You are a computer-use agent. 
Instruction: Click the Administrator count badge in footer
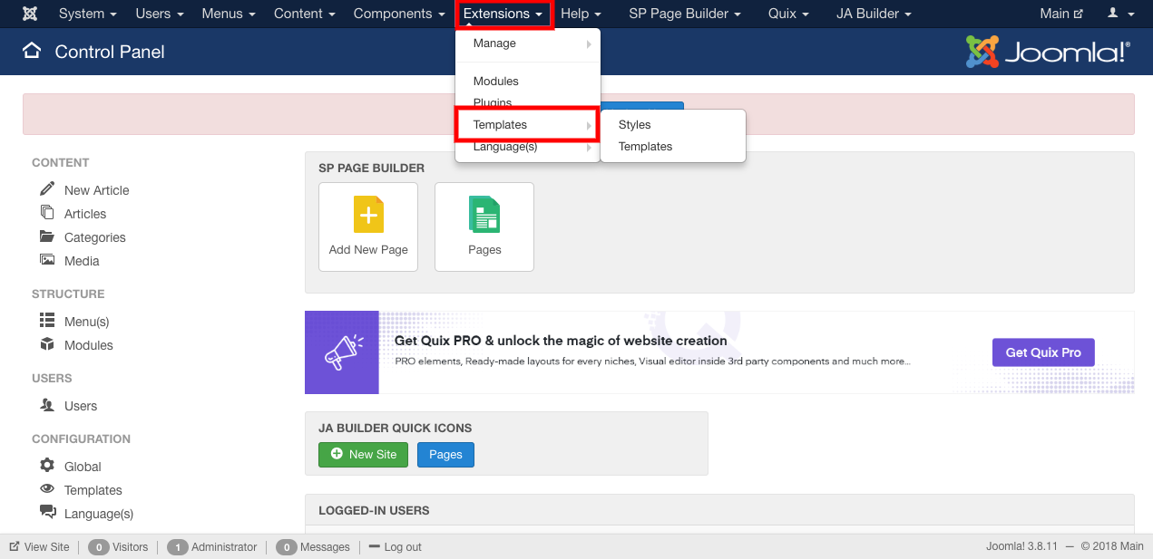coord(178,547)
